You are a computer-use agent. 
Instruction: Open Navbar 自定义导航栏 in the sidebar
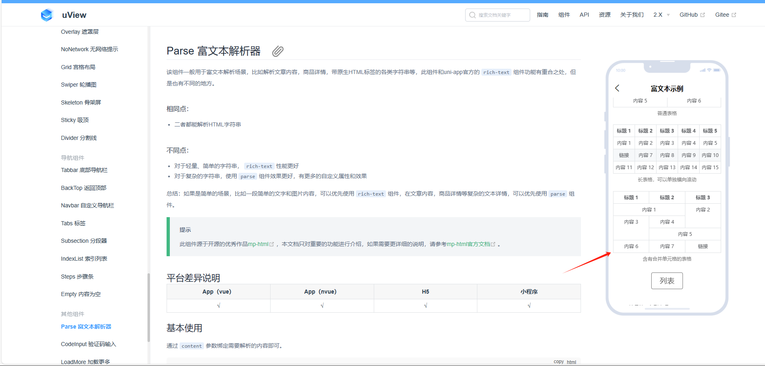tap(87, 205)
